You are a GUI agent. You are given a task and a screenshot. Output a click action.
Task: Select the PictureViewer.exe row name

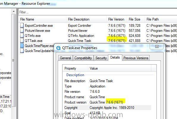[x=37, y=31]
